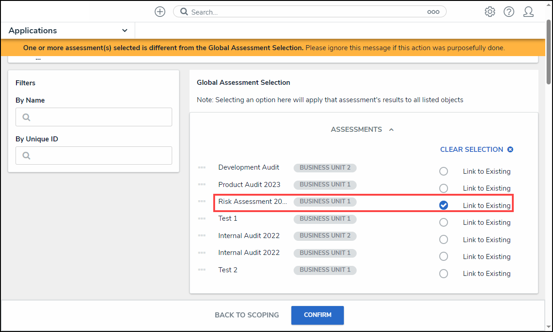Viewport: 553px width, 332px height.
Task: Collapse the Assessments section chevron
Action: tap(391, 130)
